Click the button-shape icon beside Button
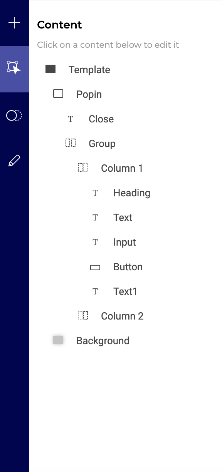This screenshot has height=472, width=222. (x=95, y=267)
